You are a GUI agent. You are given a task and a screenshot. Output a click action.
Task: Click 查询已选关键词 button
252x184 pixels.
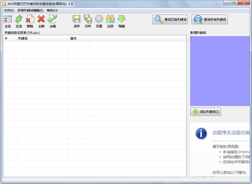170,19
